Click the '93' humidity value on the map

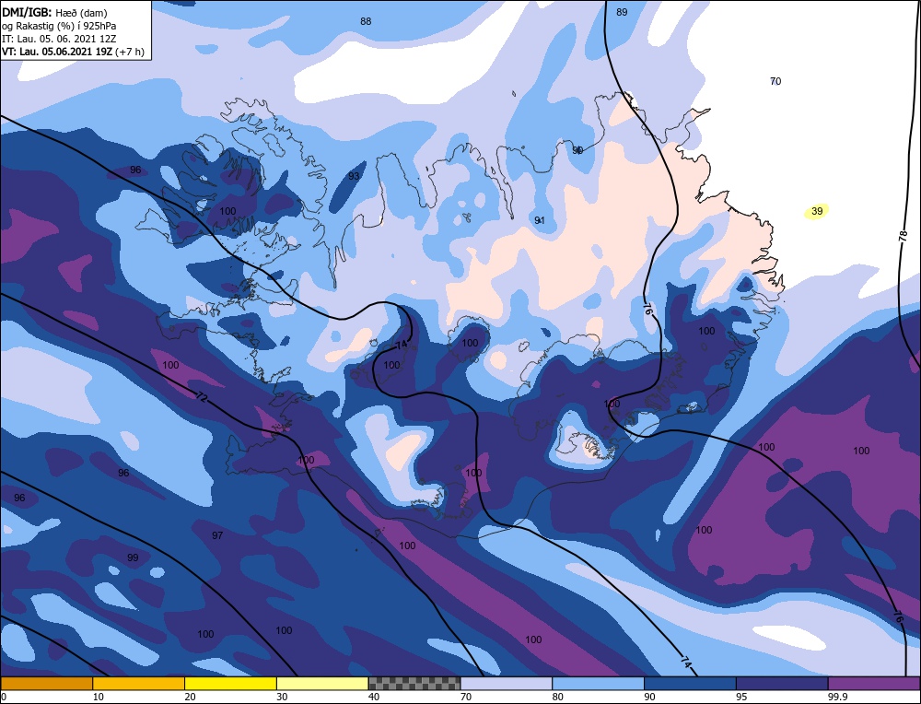point(354,176)
